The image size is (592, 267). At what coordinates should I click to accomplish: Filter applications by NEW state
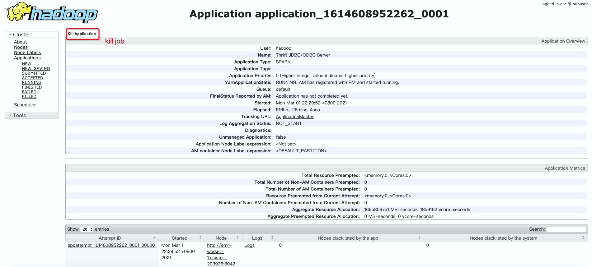[x=26, y=64]
